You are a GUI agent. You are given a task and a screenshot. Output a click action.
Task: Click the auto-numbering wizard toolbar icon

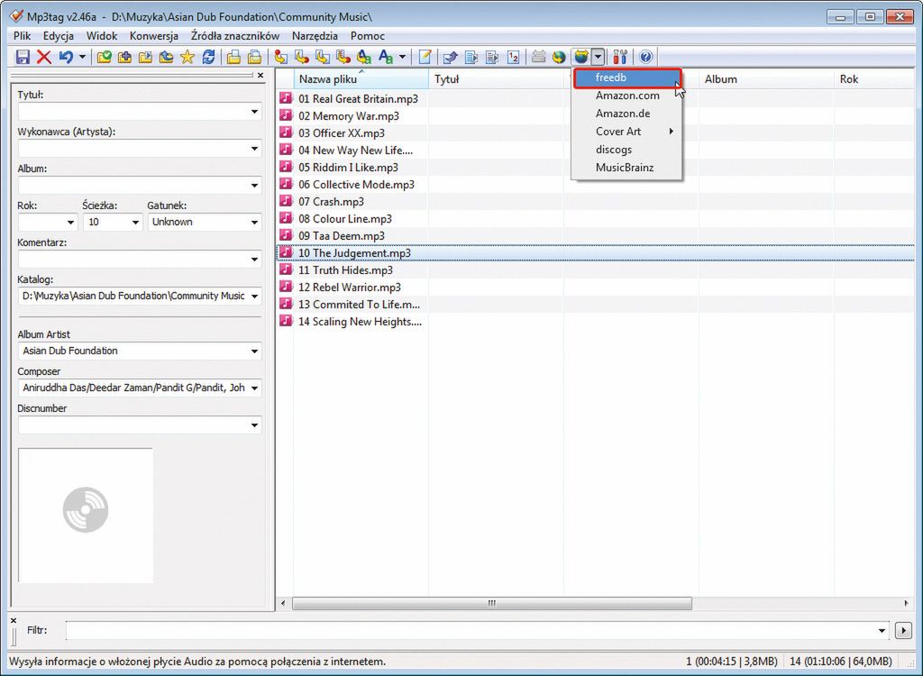tap(513, 57)
